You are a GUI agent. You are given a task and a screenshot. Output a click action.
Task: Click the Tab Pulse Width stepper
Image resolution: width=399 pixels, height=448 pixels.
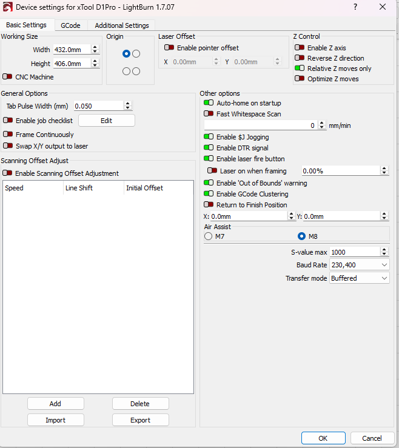click(128, 105)
